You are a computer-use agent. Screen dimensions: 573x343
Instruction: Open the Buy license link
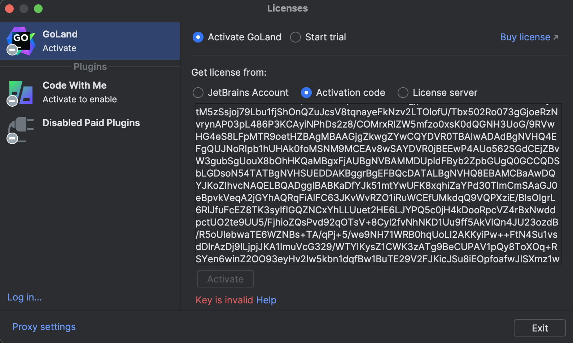coord(525,37)
